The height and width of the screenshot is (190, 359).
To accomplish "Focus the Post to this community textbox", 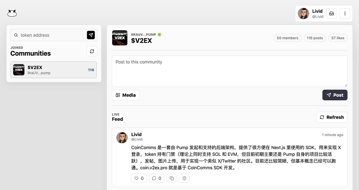I will point(230,71).
